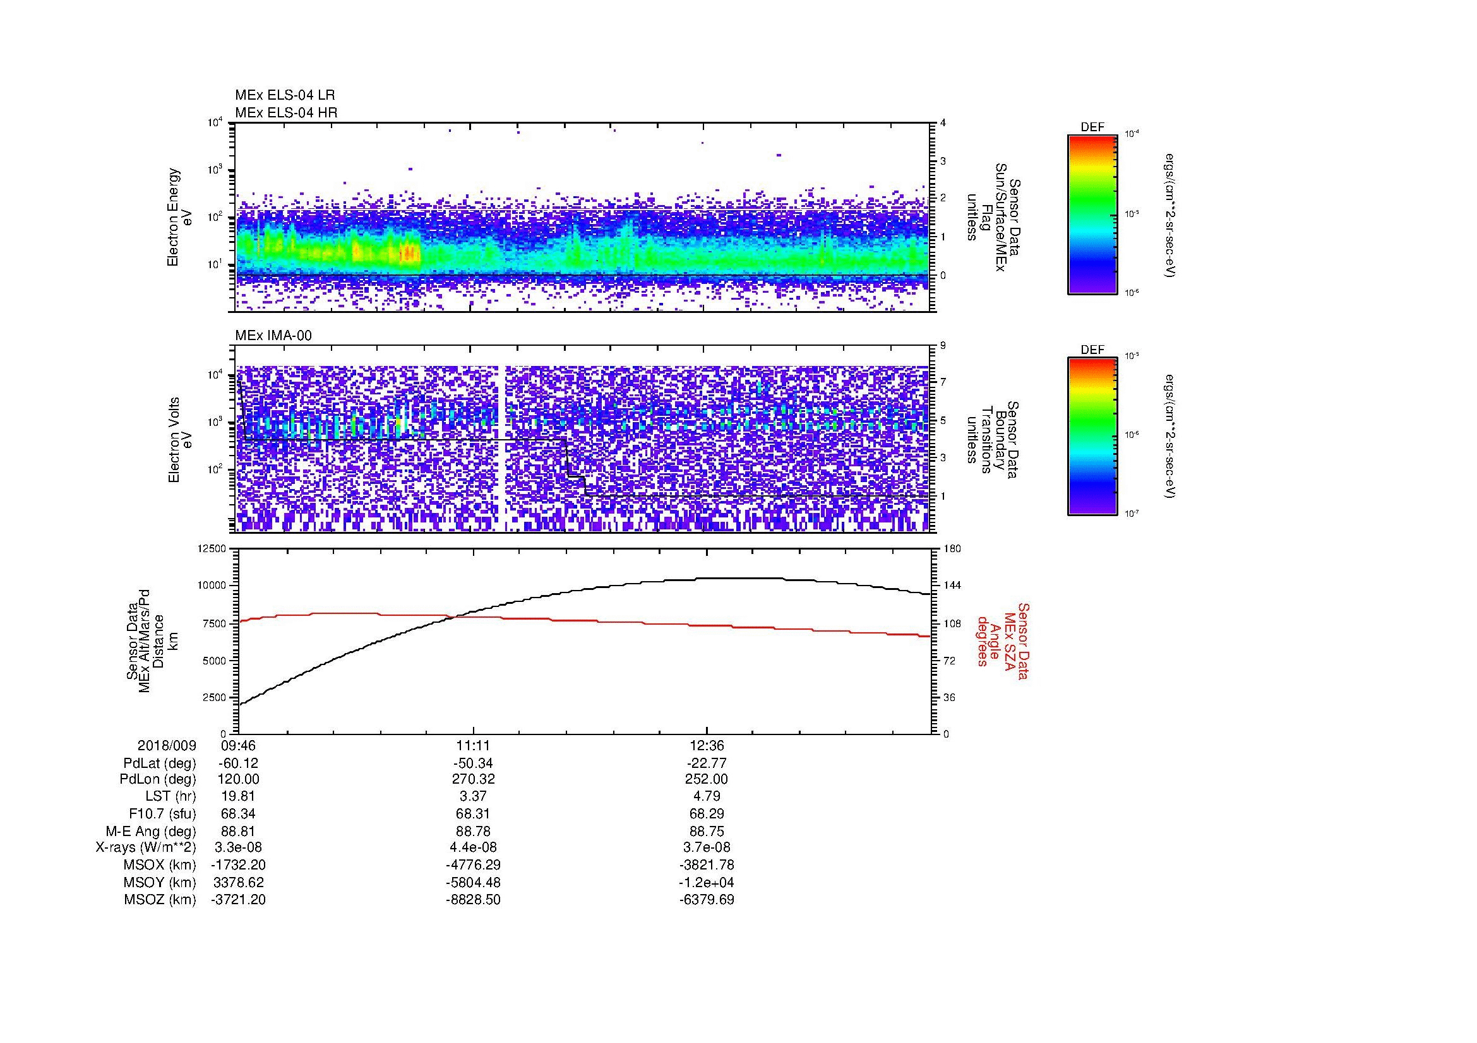
Task: Click the F10.7 value '68.34'
Action: (x=239, y=814)
